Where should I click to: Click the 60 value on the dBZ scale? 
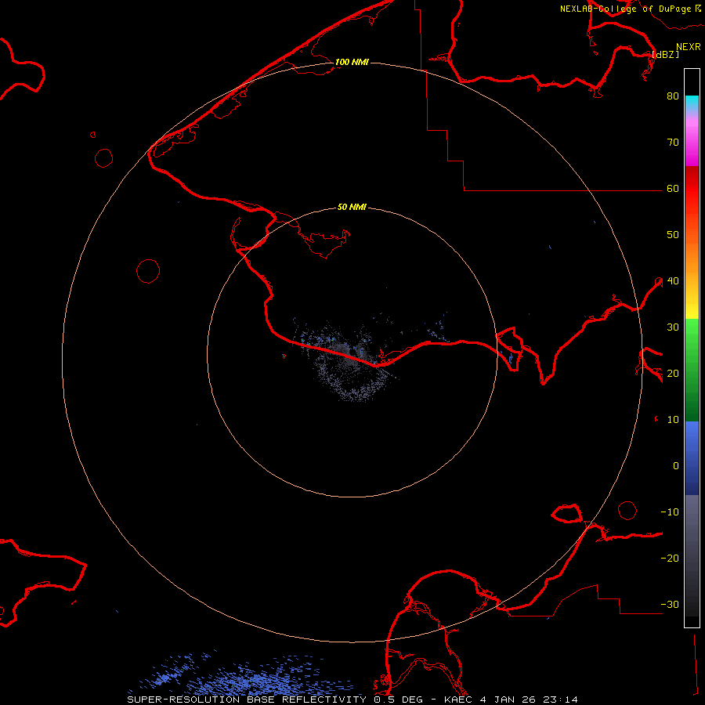pyautogui.click(x=673, y=189)
